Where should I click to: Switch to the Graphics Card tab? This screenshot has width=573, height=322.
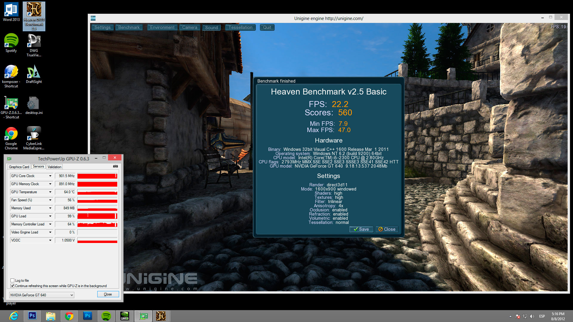click(x=19, y=167)
